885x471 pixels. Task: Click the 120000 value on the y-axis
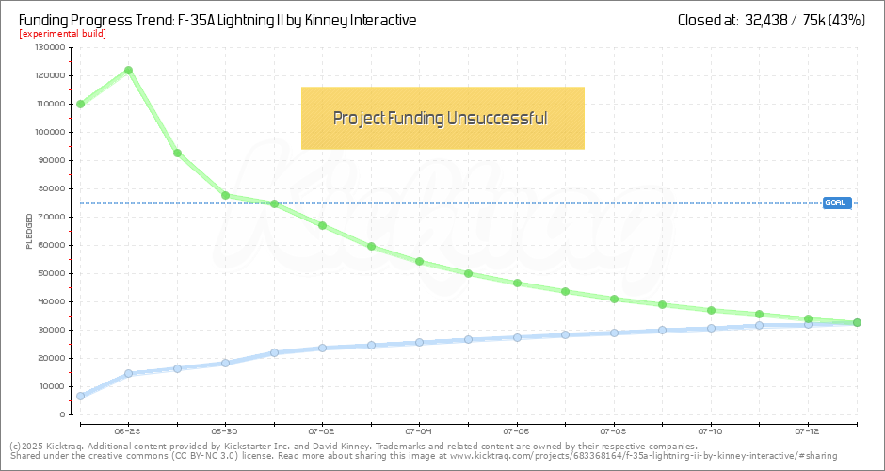point(48,75)
